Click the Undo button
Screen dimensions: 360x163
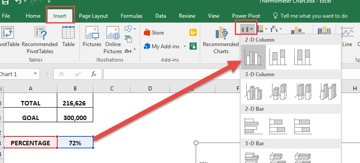(18, 2)
